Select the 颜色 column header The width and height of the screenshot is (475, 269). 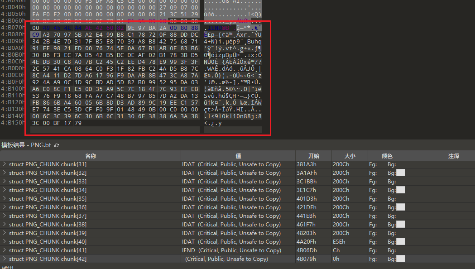click(x=387, y=156)
